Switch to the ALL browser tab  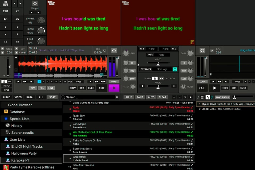tap(41, 97)
